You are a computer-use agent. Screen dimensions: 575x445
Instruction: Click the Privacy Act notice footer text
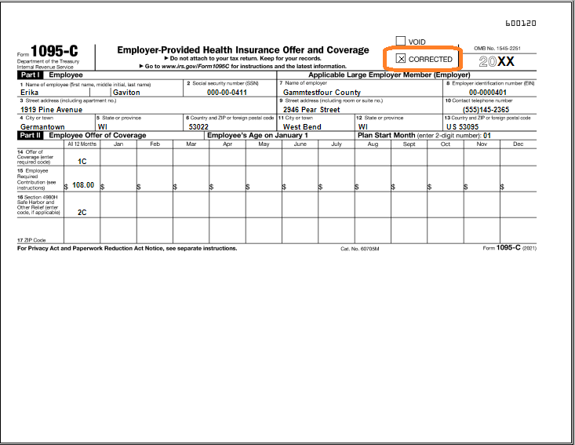click(127, 248)
